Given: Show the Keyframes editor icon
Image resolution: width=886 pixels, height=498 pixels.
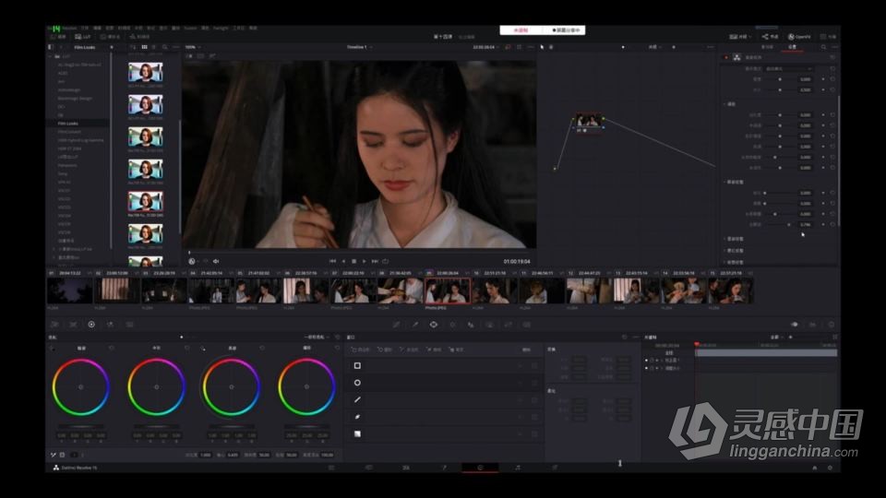Looking at the screenshot, I should point(795,325).
